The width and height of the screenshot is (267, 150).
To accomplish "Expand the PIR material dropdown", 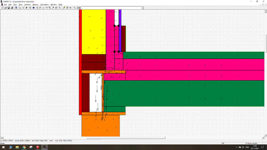I will pos(142,8).
